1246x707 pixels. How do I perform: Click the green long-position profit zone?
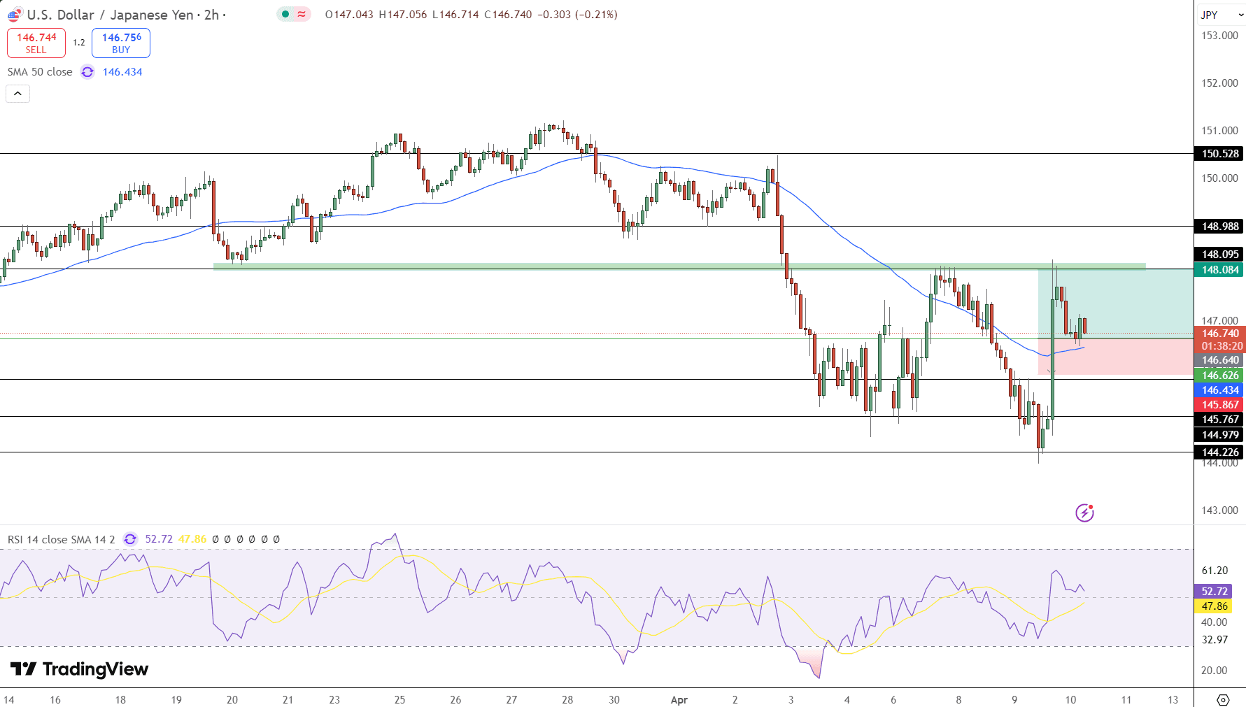click(x=1115, y=303)
